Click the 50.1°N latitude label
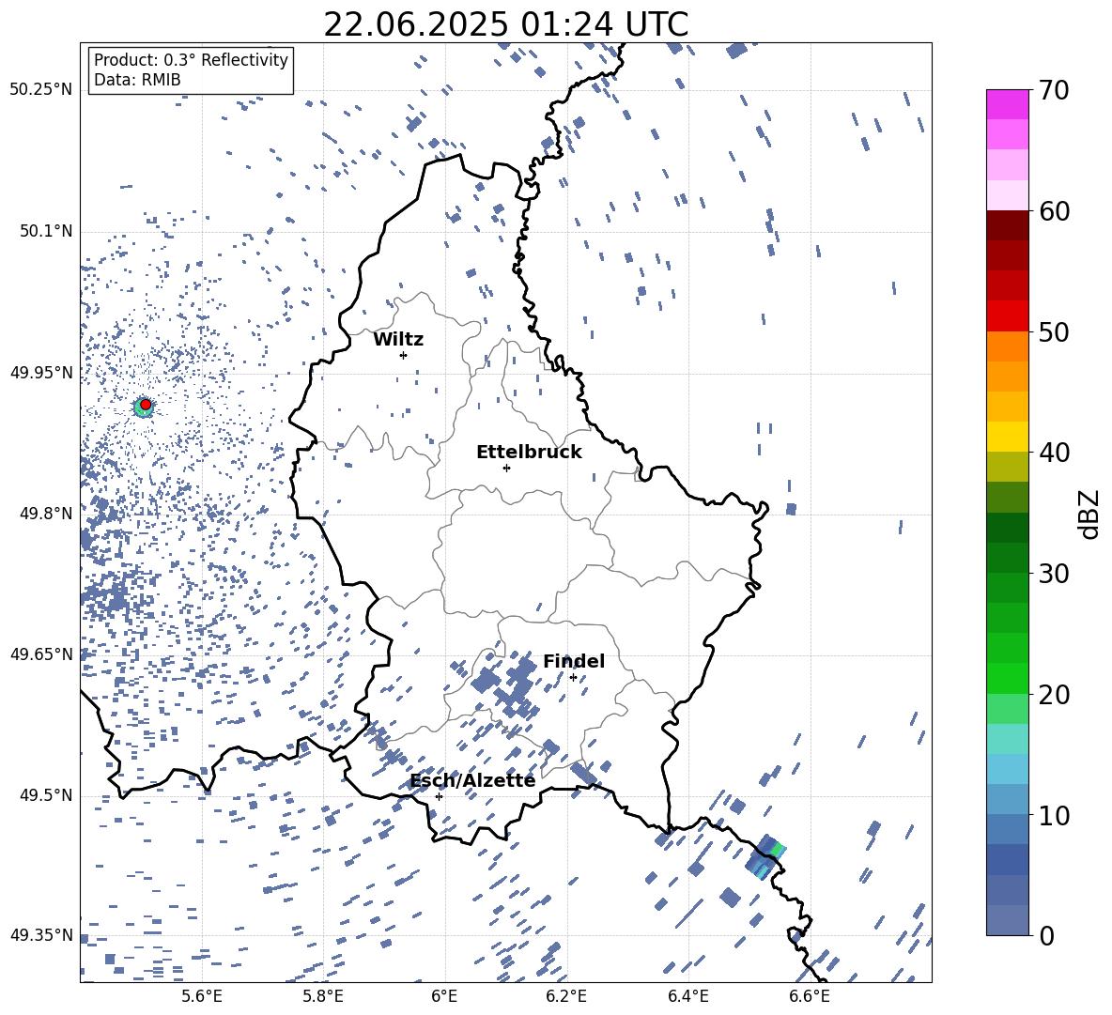This screenshot has height=1015, width=1112. tap(46, 231)
